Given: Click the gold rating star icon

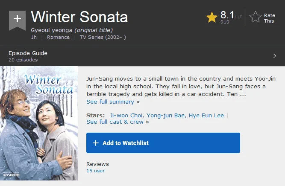Looking at the screenshot, I should pyautogui.click(x=212, y=17).
